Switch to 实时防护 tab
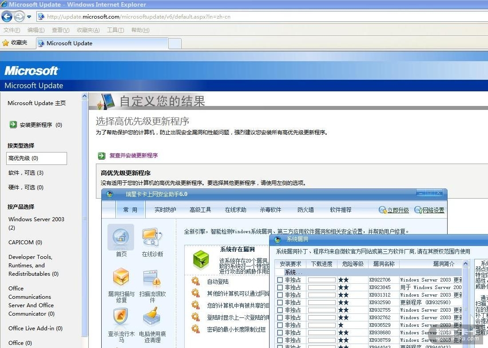The width and height of the screenshot is (488, 348). [165, 210]
